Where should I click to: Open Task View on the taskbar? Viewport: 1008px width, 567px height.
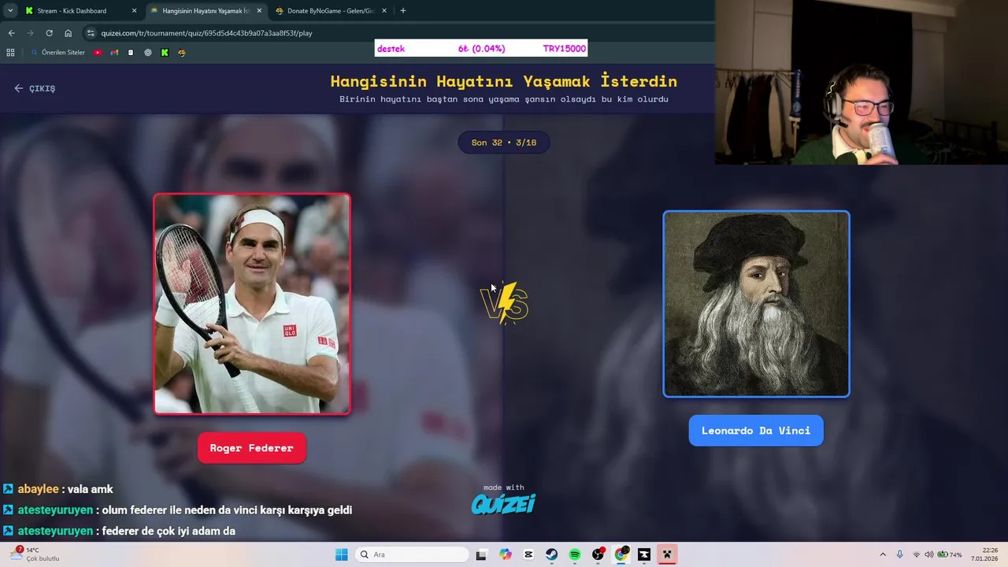pyautogui.click(x=481, y=554)
